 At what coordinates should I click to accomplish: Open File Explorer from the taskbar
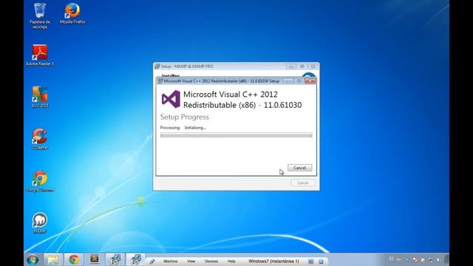[x=53, y=259]
